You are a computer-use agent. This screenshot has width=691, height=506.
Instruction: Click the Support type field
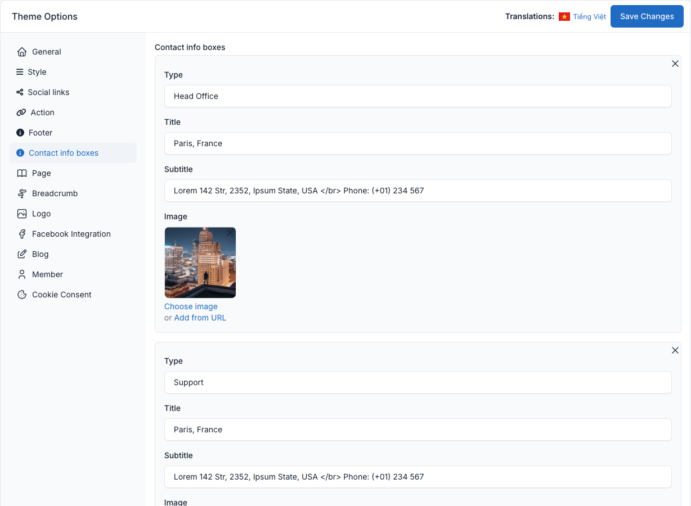tap(418, 382)
